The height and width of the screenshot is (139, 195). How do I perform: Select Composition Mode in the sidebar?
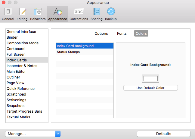(x=27, y=43)
